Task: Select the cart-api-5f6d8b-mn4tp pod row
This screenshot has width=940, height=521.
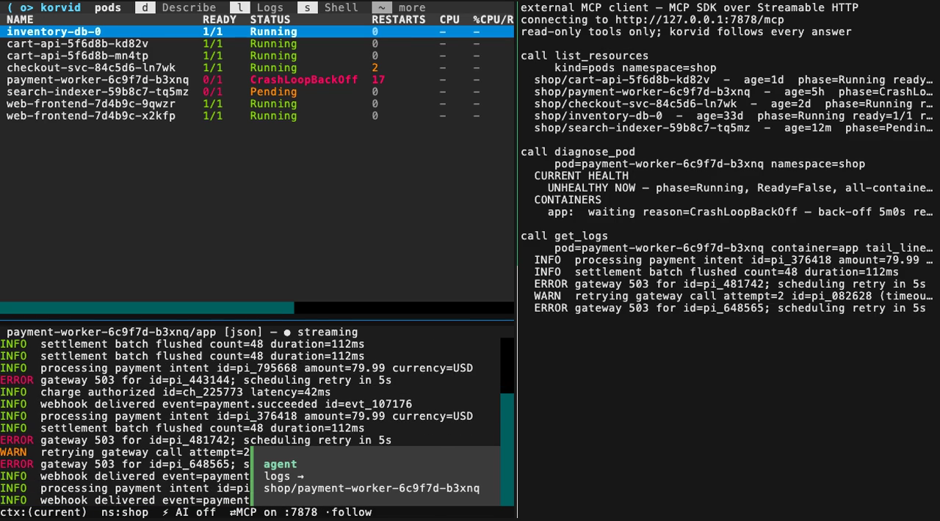Action: (257, 56)
